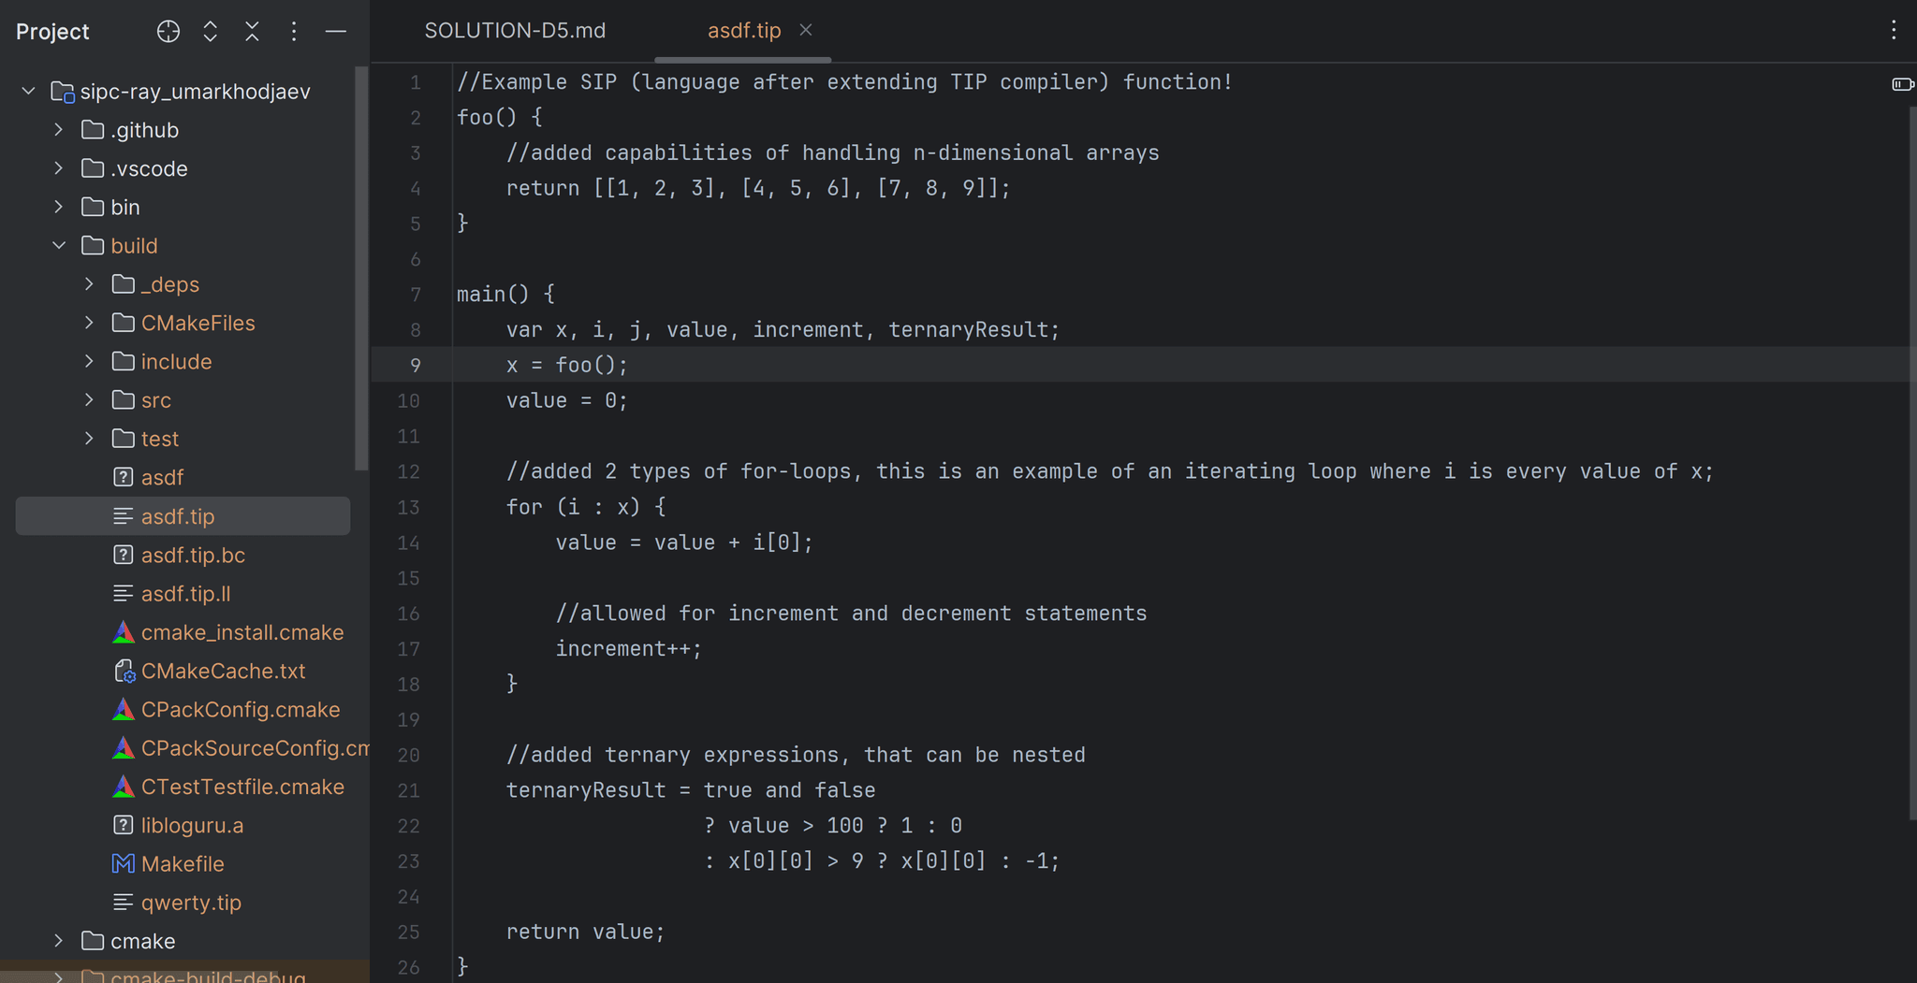Click the Collapse All icon in Project panel

pos(252,32)
